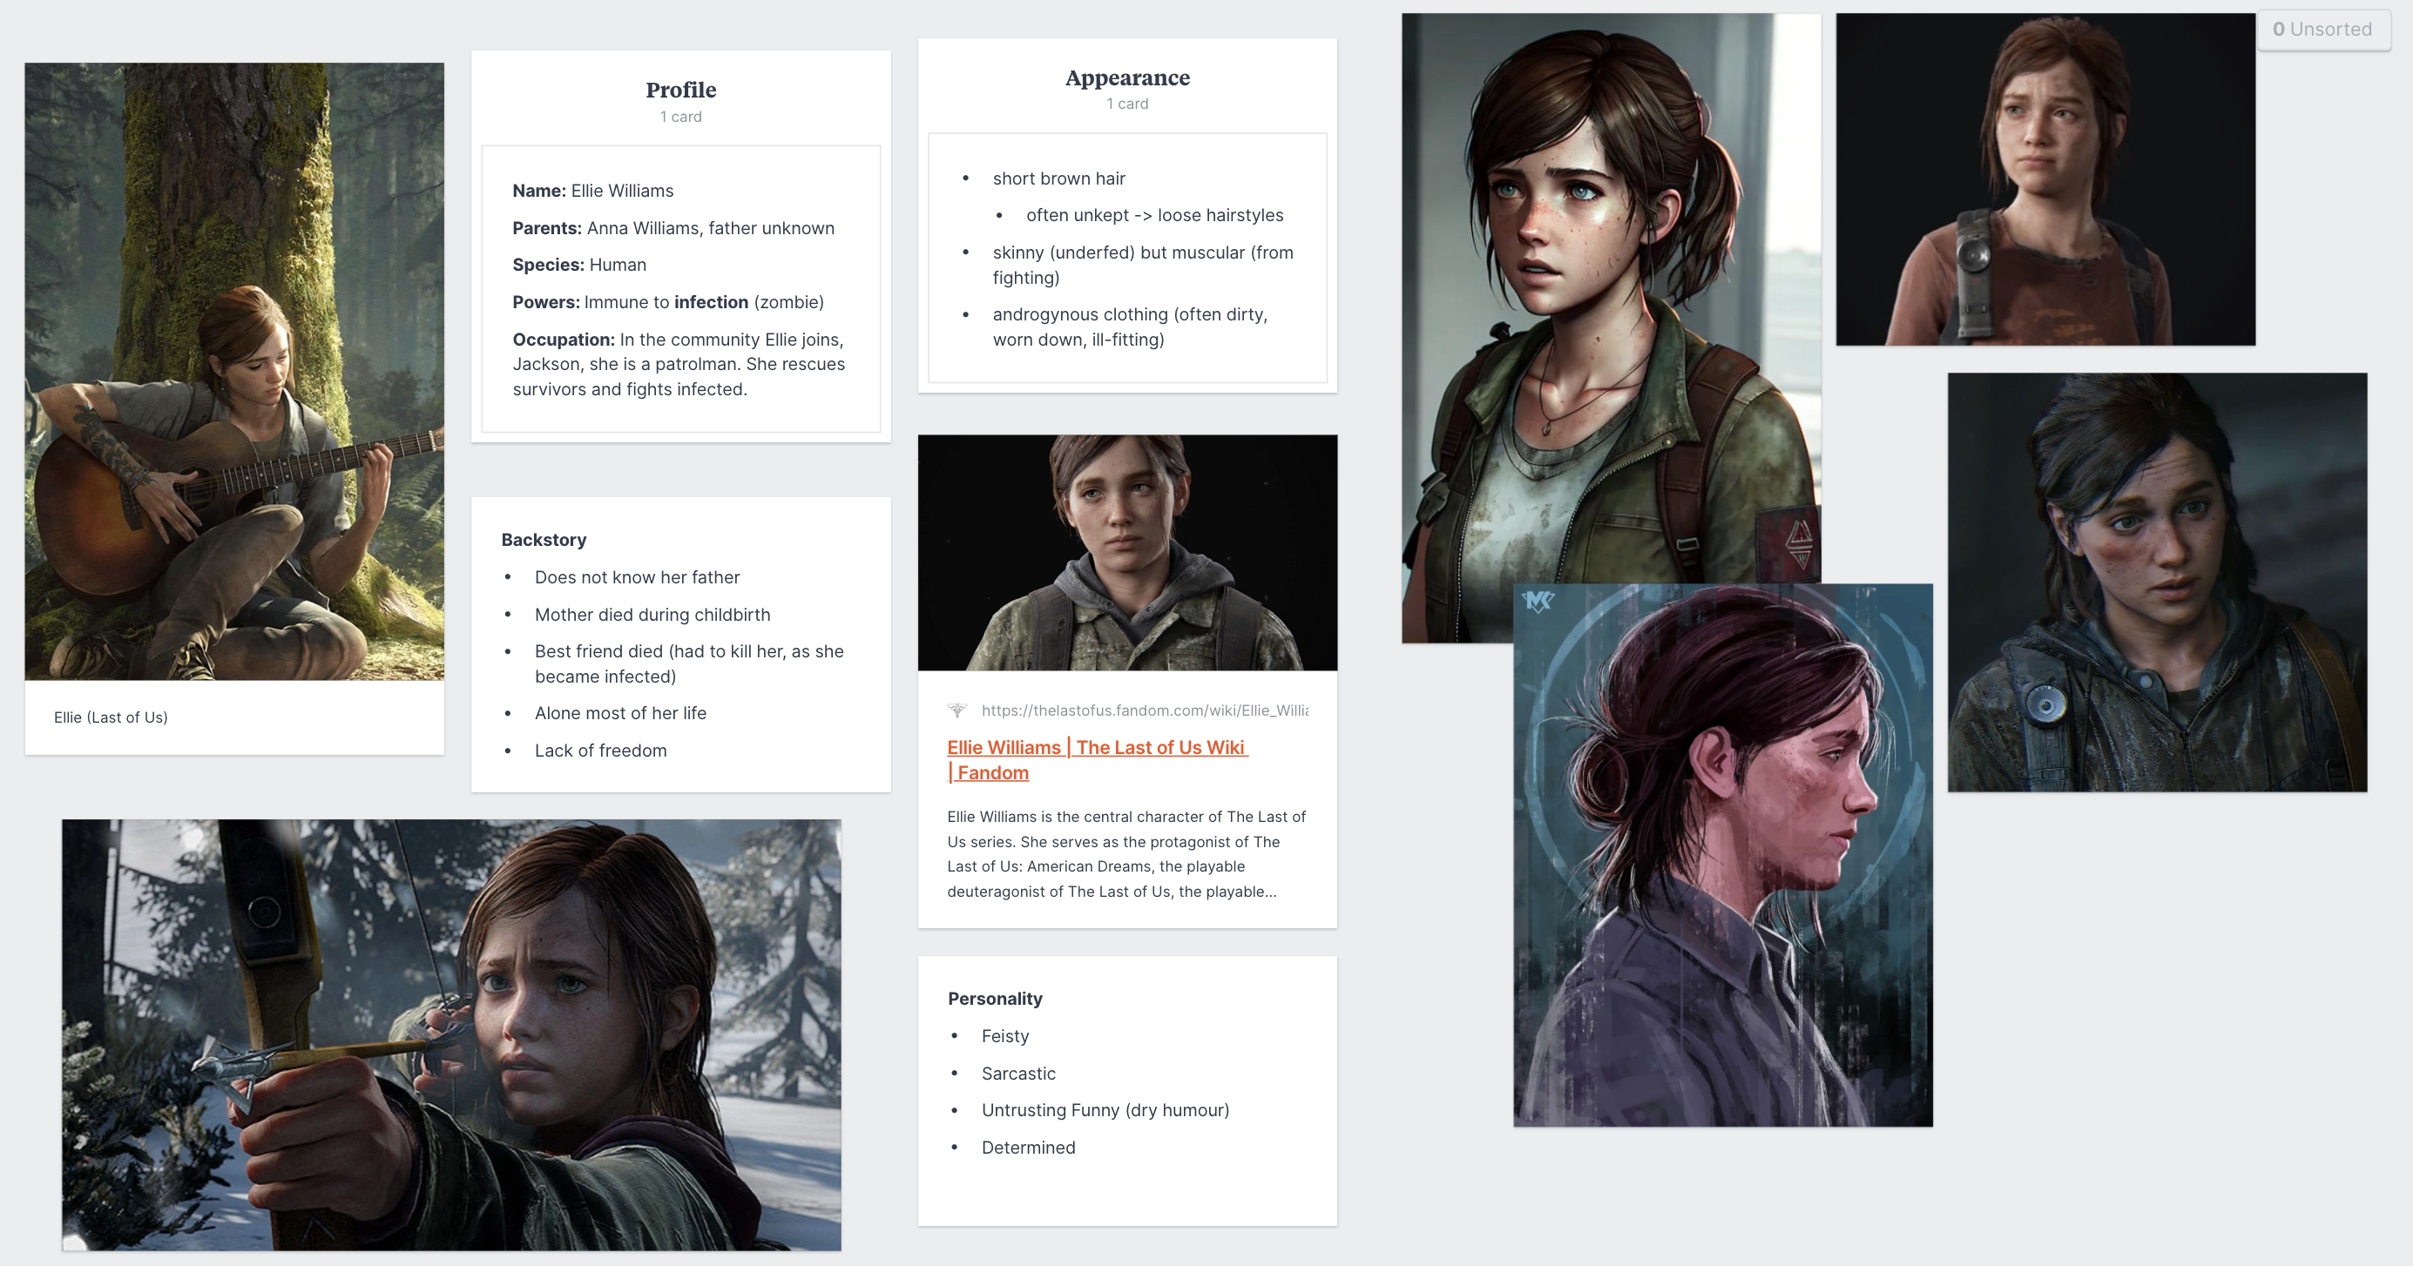Select the image of Ellie playing guitar
Image resolution: width=2413 pixels, height=1266 pixels.
[234, 371]
